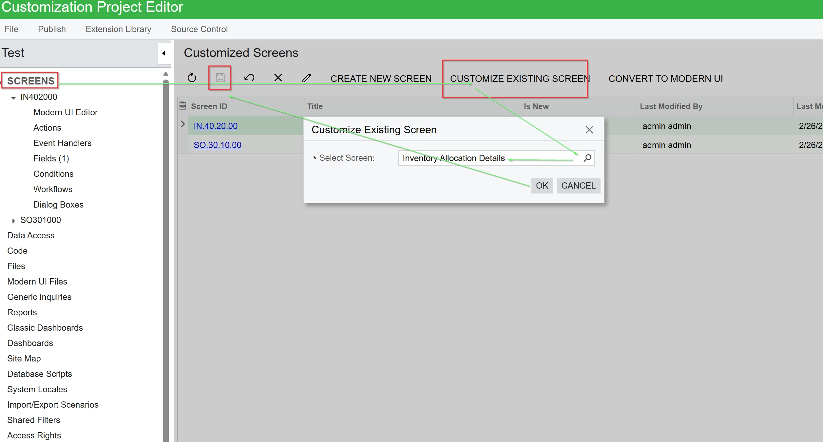Open the SO.30.10.00 screen link
Image resolution: width=823 pixels, height=442 pixels.
(217, 145)
